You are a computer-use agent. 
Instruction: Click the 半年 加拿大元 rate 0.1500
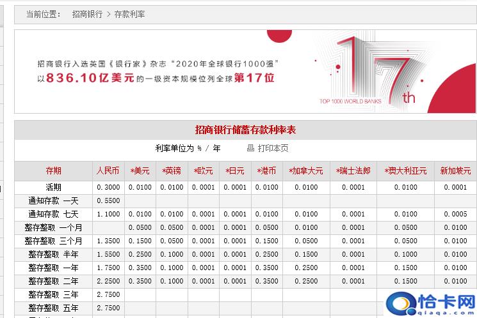click(x=306, y=254)
